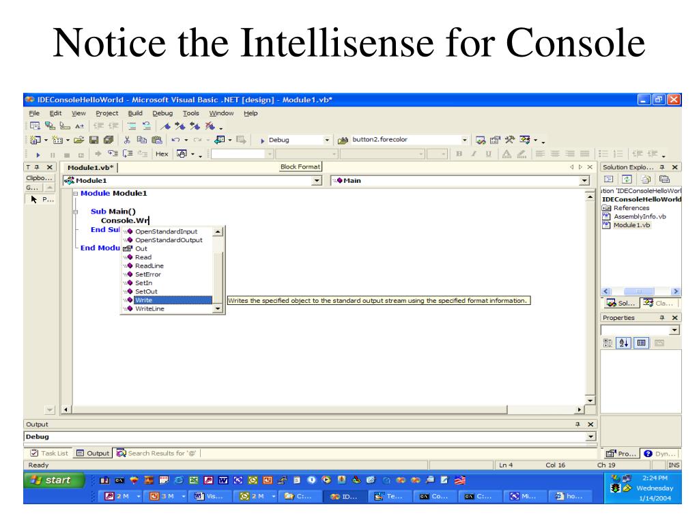Toggle the Properties view button in the Properties panel
Viewport: 699px width, 524px height.
(641, 343)
